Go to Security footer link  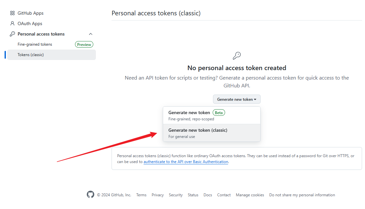tap(175, 195)
